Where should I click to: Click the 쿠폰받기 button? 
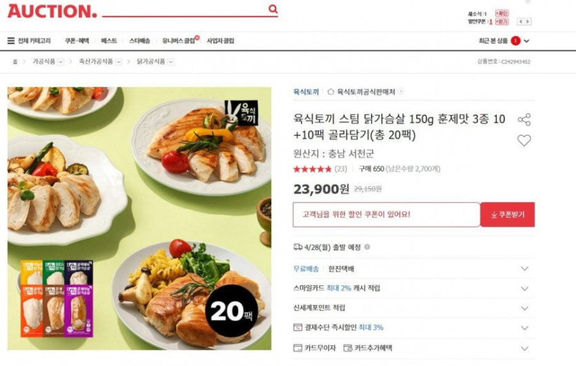508,214
